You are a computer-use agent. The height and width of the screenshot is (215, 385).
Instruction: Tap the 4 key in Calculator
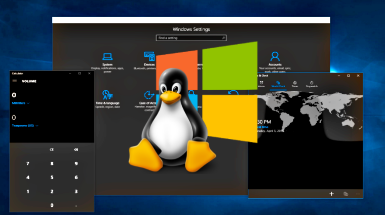point(28,177)
